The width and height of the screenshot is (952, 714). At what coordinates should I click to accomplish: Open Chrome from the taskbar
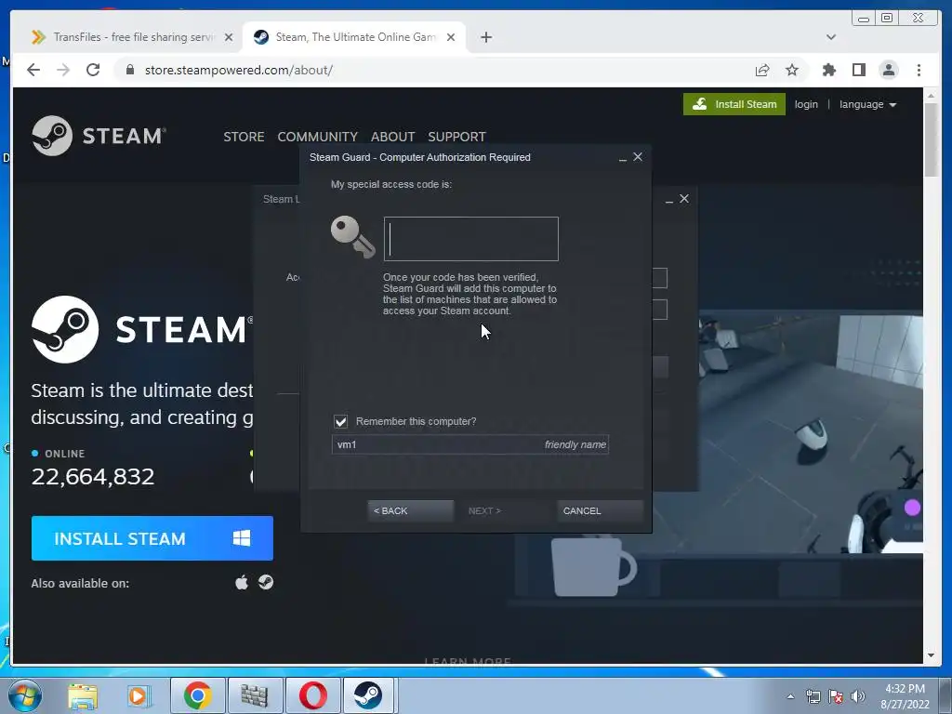click(197, 695)
